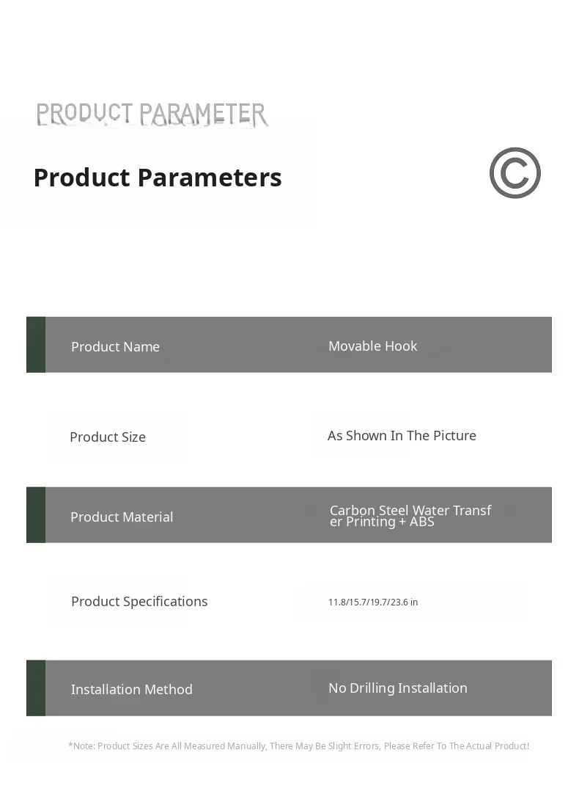Viewport: 579px width, 805px height.
Task: Click the green bar beside 'Product Name'
Action: (x=36, y=345)
